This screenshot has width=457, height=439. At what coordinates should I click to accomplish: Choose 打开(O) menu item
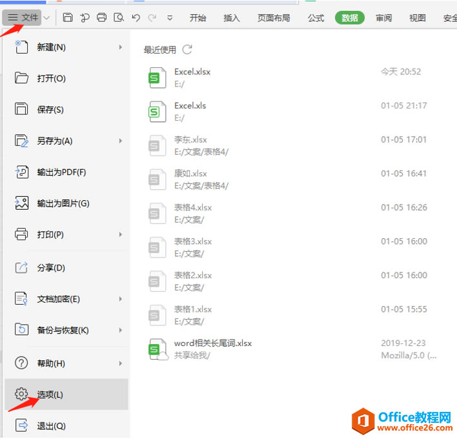point(66,78)
